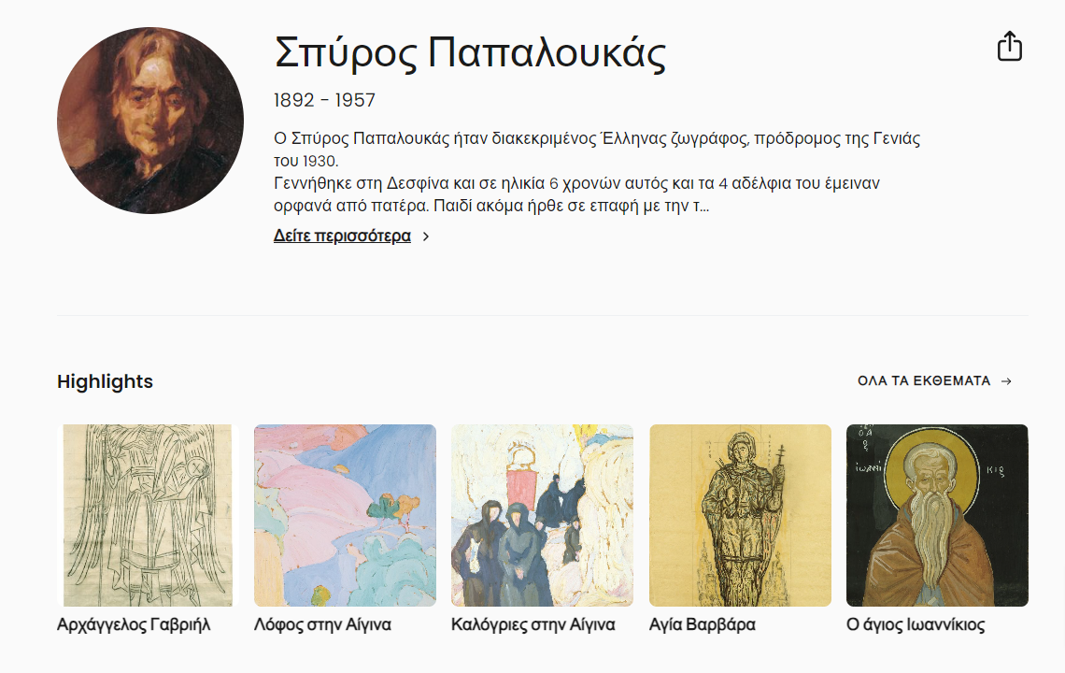Image resolution: width=1065 pixels, height=673 pixels.
Task: Click the truncated biography paragraph text
Action: pyautogui.click(x=597, y=172)
